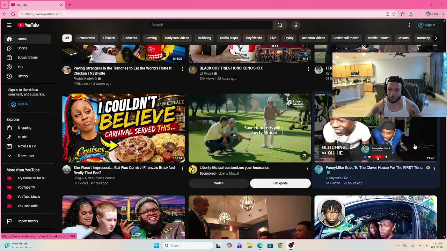Viewport: 447px width, 251px height.
Task: Filter by the Chicken chip
Action: tap(109, 38)
